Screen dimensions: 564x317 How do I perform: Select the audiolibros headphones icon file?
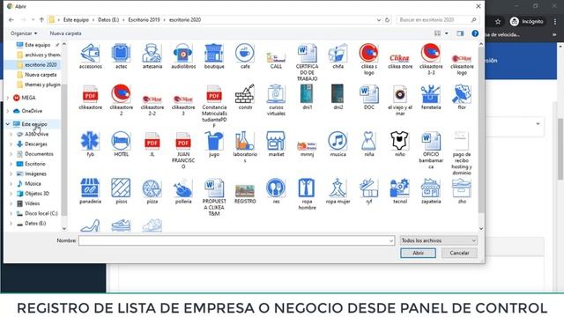[183, 56]
